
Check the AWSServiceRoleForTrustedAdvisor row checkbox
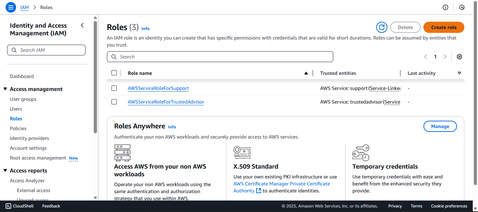tap(114, 102)
